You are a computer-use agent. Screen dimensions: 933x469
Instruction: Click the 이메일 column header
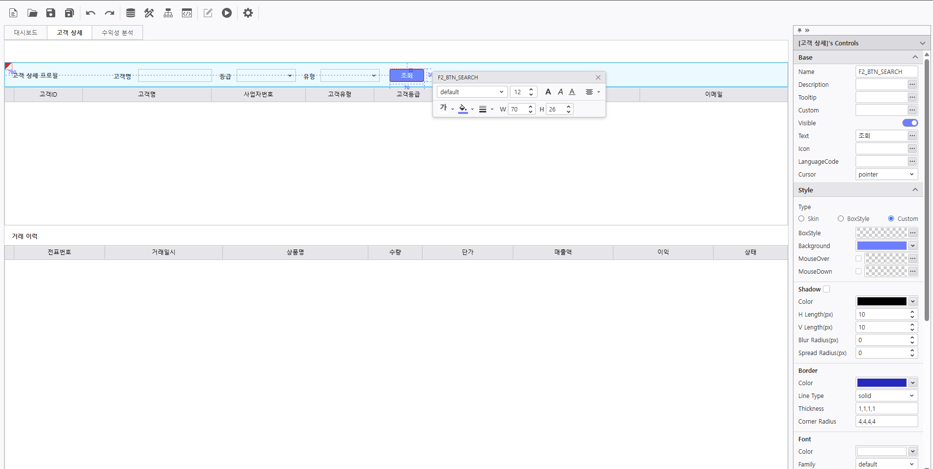point(714,94)
